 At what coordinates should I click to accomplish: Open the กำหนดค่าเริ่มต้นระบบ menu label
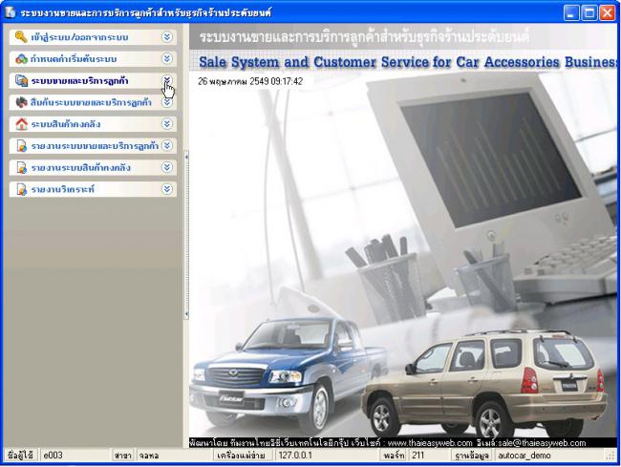[74, 59]
